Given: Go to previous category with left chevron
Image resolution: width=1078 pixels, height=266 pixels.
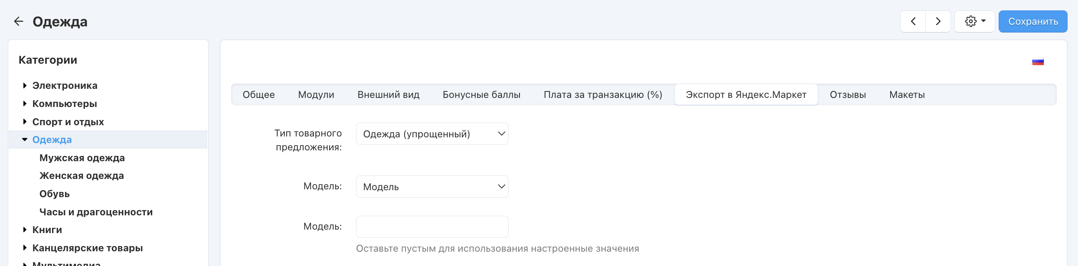Looking at the screenshot, I should tap(913, 21).
